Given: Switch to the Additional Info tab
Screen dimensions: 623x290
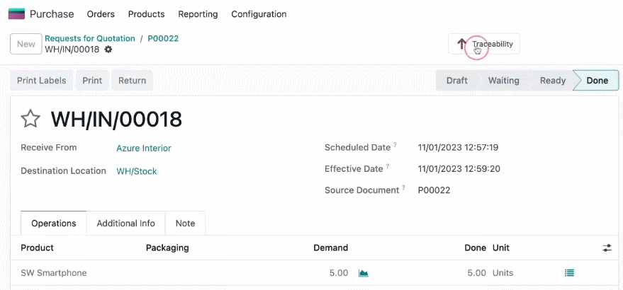Looking at the screenshot, I should pos(125,224).
